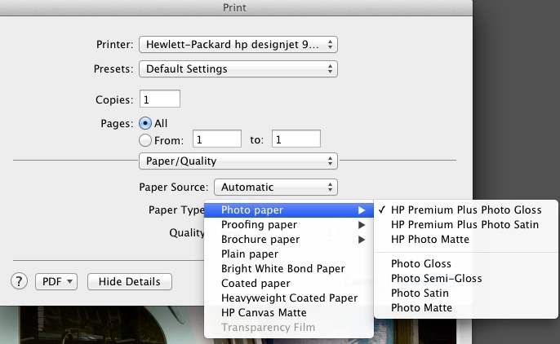This screenshot has height=344, width=560.
Task: Open the PDF dropdown button
Action: [56, 281]
